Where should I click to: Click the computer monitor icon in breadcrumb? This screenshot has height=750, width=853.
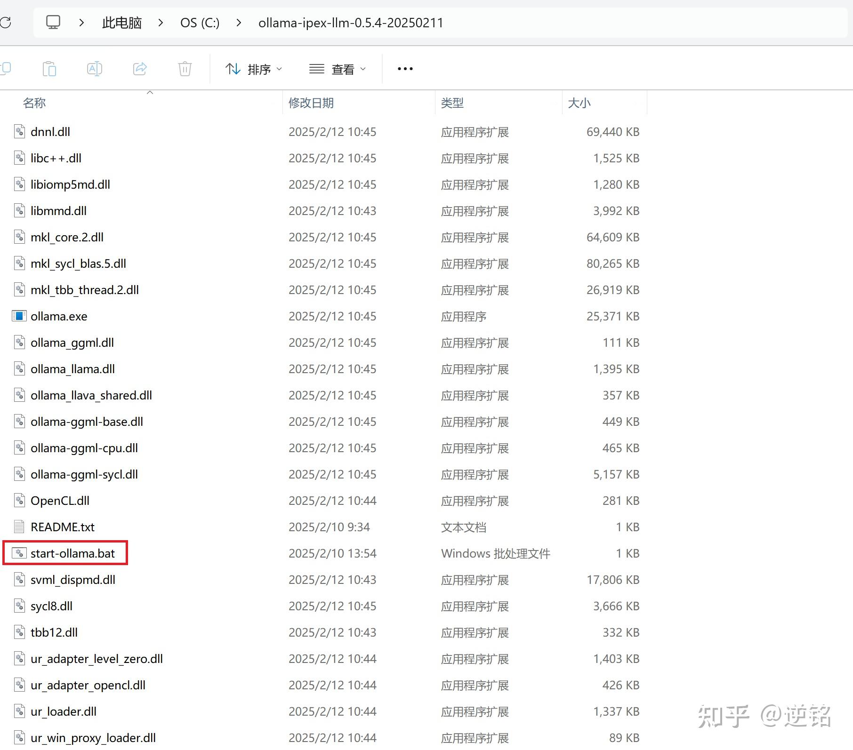coord(53,22)
